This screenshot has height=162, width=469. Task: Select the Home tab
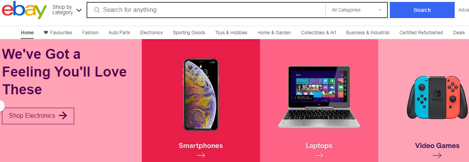pyautogui.click(x=27, y=33)
